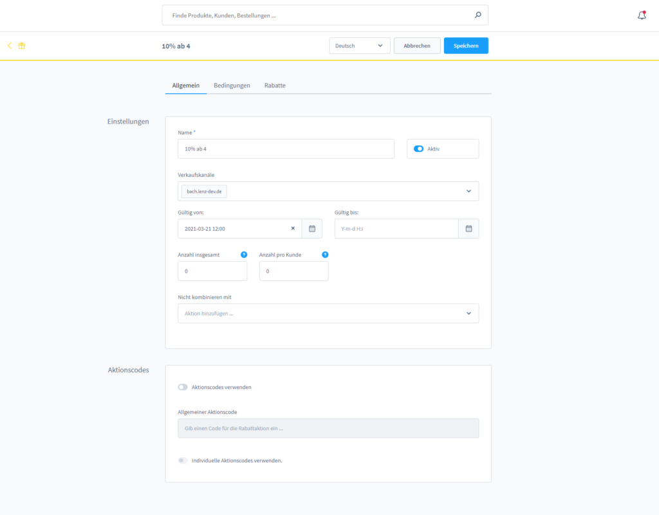The height and width of the screenshot is (515, 659).
Task: Click the Abbrechen button
Action: click(417, 46)
